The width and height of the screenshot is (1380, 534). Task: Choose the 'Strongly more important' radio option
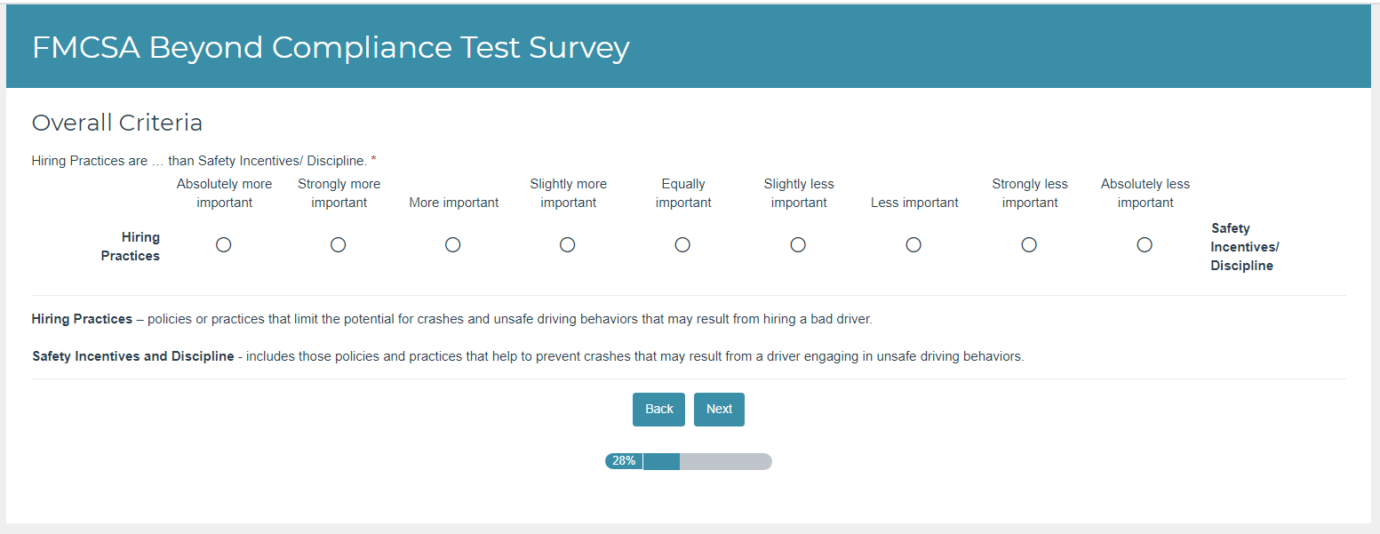pyautogui.click(x=339, y=245)
